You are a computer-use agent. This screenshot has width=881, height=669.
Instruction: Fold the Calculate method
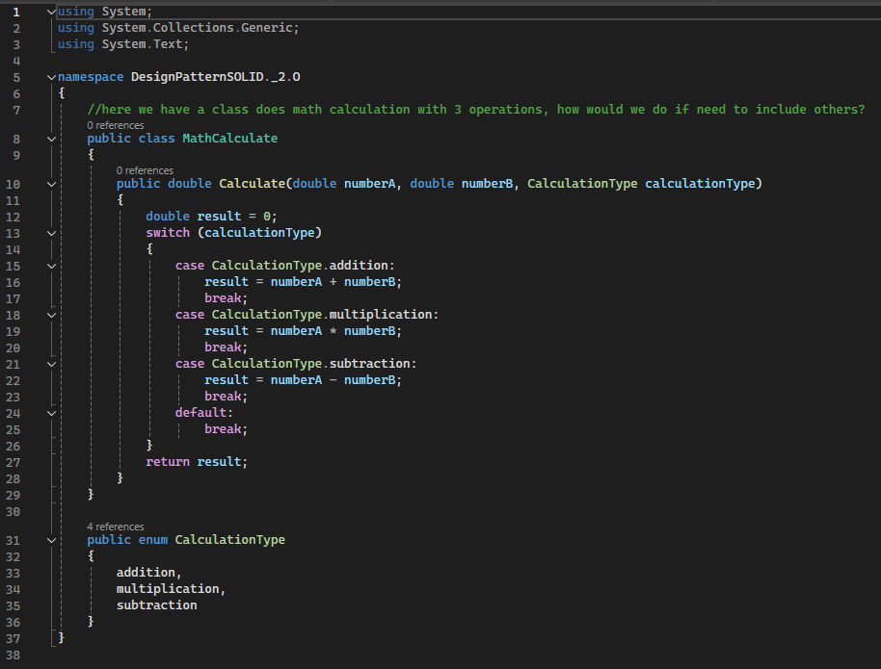click(x=51, y=184)
